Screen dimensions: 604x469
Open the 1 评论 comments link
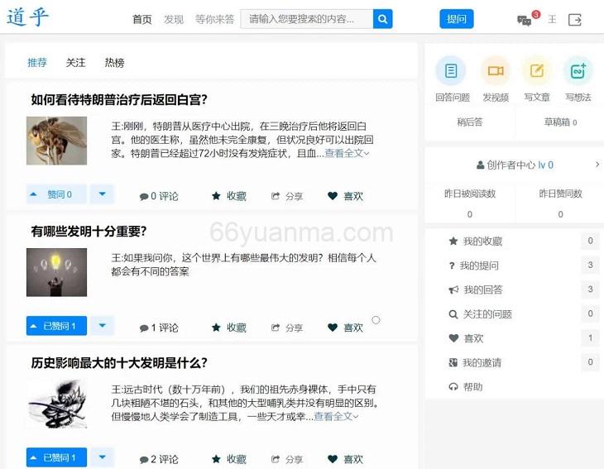click(159, 328)
